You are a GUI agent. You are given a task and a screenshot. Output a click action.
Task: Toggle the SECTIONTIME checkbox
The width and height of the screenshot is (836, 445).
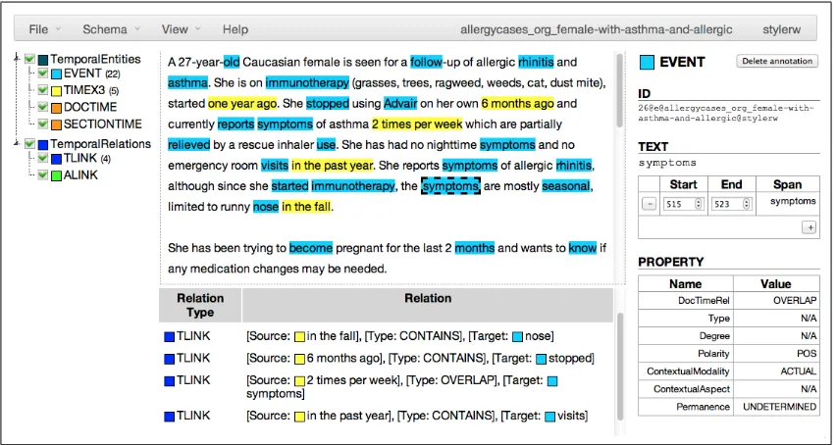click(x=43, y=124)
